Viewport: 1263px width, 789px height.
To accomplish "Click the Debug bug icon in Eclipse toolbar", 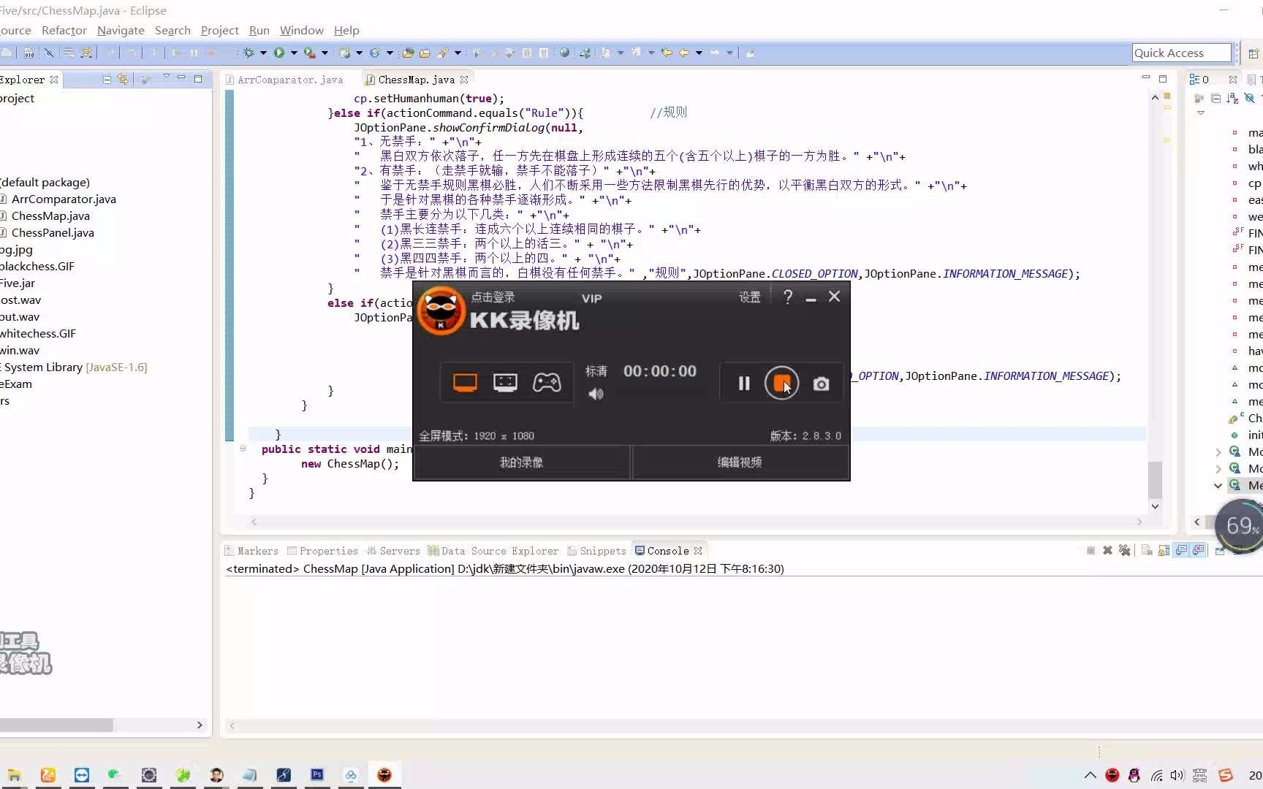I will tap(249, 53).
